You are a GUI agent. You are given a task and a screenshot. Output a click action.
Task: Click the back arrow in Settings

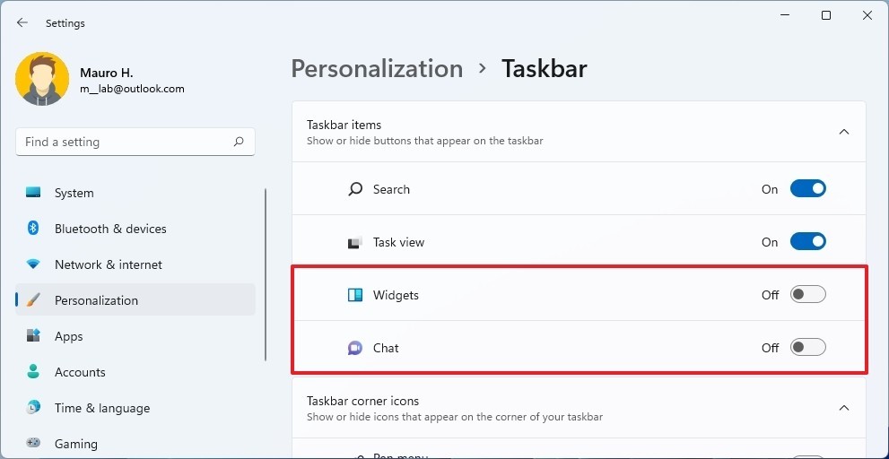click(22, 23)
